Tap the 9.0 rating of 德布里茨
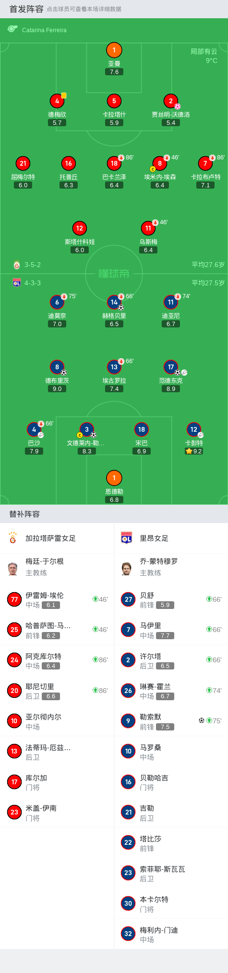The height and width of the screenshot is (973, 228). coord(57,389)
